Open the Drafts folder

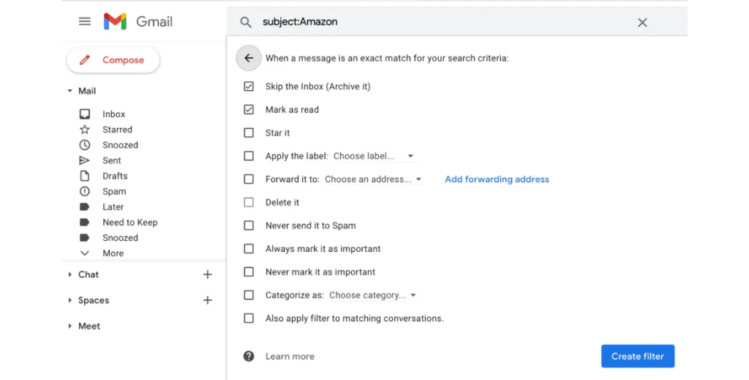click(115, 176)
